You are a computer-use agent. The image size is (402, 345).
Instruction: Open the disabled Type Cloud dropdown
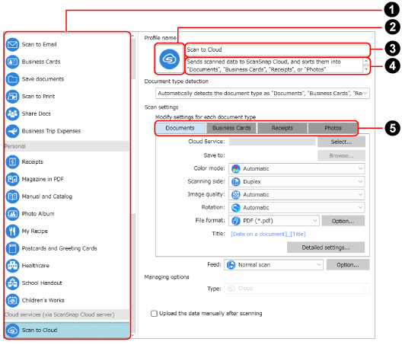(x=297, y=289)
